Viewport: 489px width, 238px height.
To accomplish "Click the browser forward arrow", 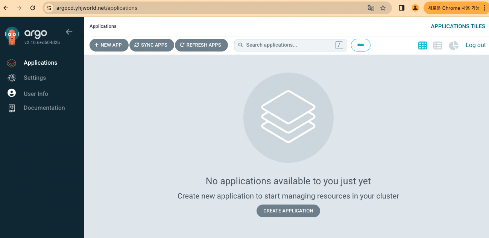I will (x=19, y=8).
